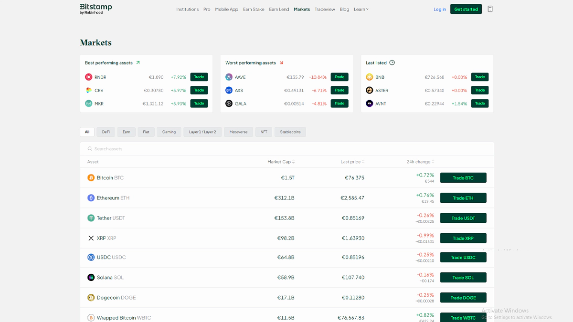
Task: Click the Bitcoin coin icon in table
Action: pyautogui.click(x=91, y=178)
